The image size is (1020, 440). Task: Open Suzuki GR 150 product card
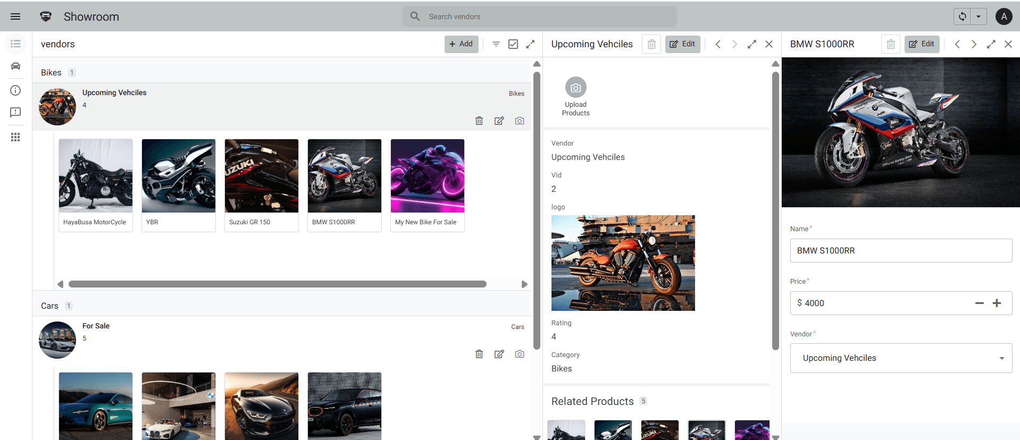click(x=262, y=185)
